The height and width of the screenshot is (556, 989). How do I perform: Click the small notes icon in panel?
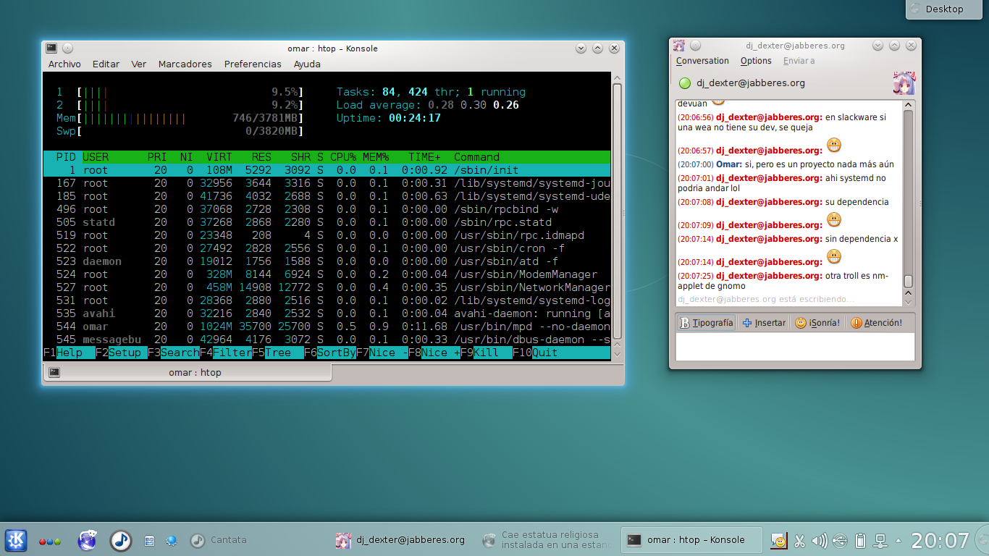point(149,540)
